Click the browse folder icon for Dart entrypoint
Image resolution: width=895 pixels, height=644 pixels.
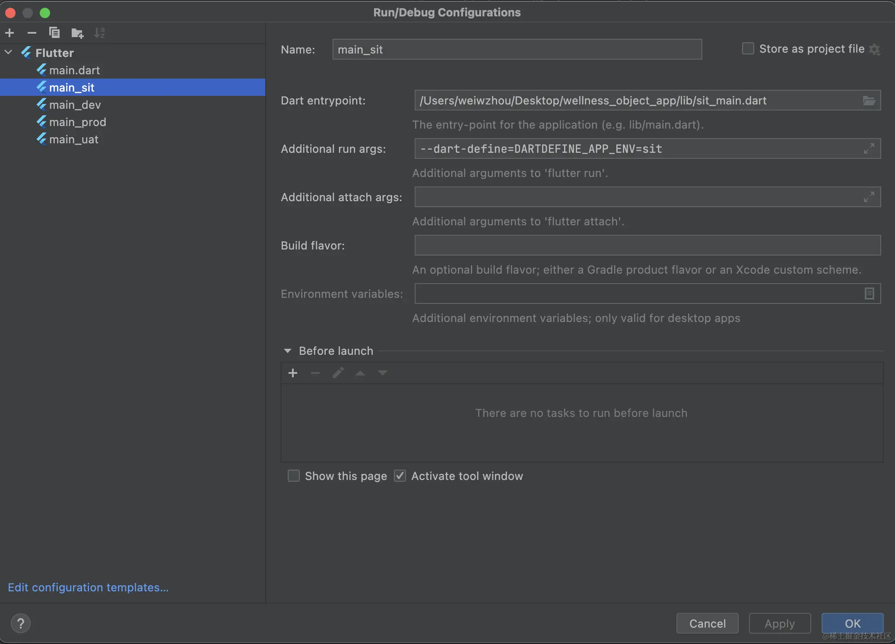(x=869, y=101)
